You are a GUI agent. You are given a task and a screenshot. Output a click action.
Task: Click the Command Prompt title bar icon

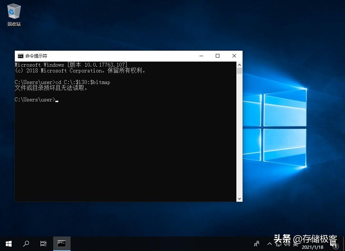click(21, 56)
